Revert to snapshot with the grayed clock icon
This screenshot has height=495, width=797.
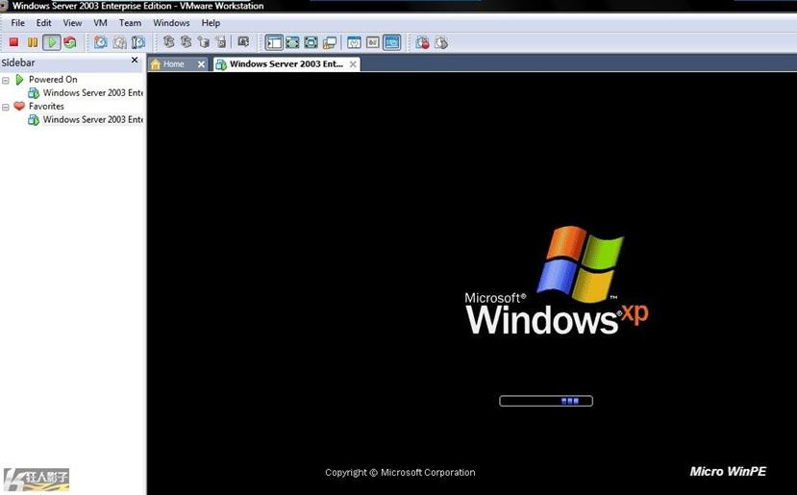[119, 42]
